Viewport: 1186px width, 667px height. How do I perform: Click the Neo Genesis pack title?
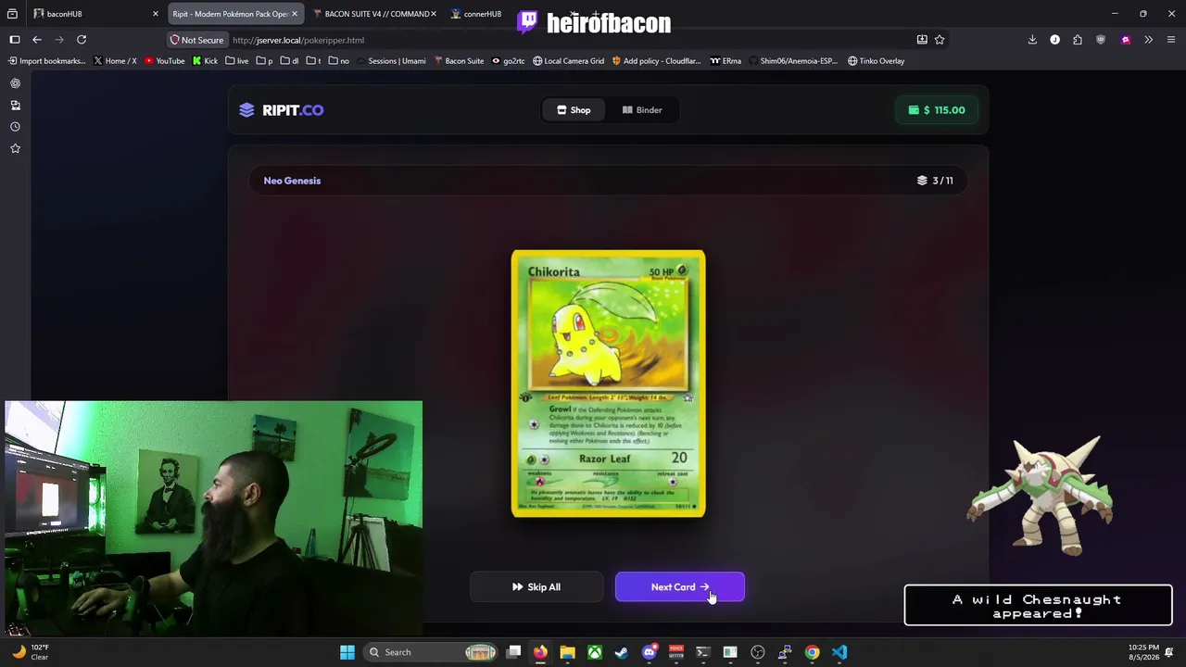click(292, 181)
